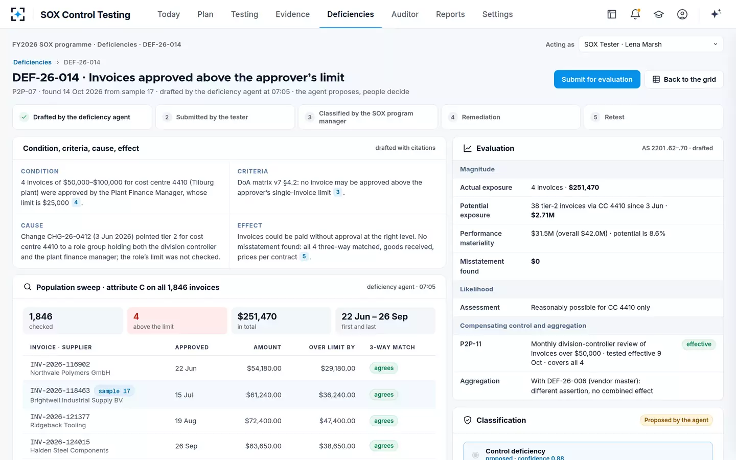Screen dimensions: 736x460
Task: Follow the Deficiencies breadcrumb link
Action: [32, 62]
